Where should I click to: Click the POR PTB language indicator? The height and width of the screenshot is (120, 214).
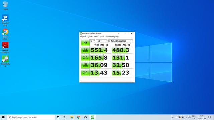tap(194, 117)
